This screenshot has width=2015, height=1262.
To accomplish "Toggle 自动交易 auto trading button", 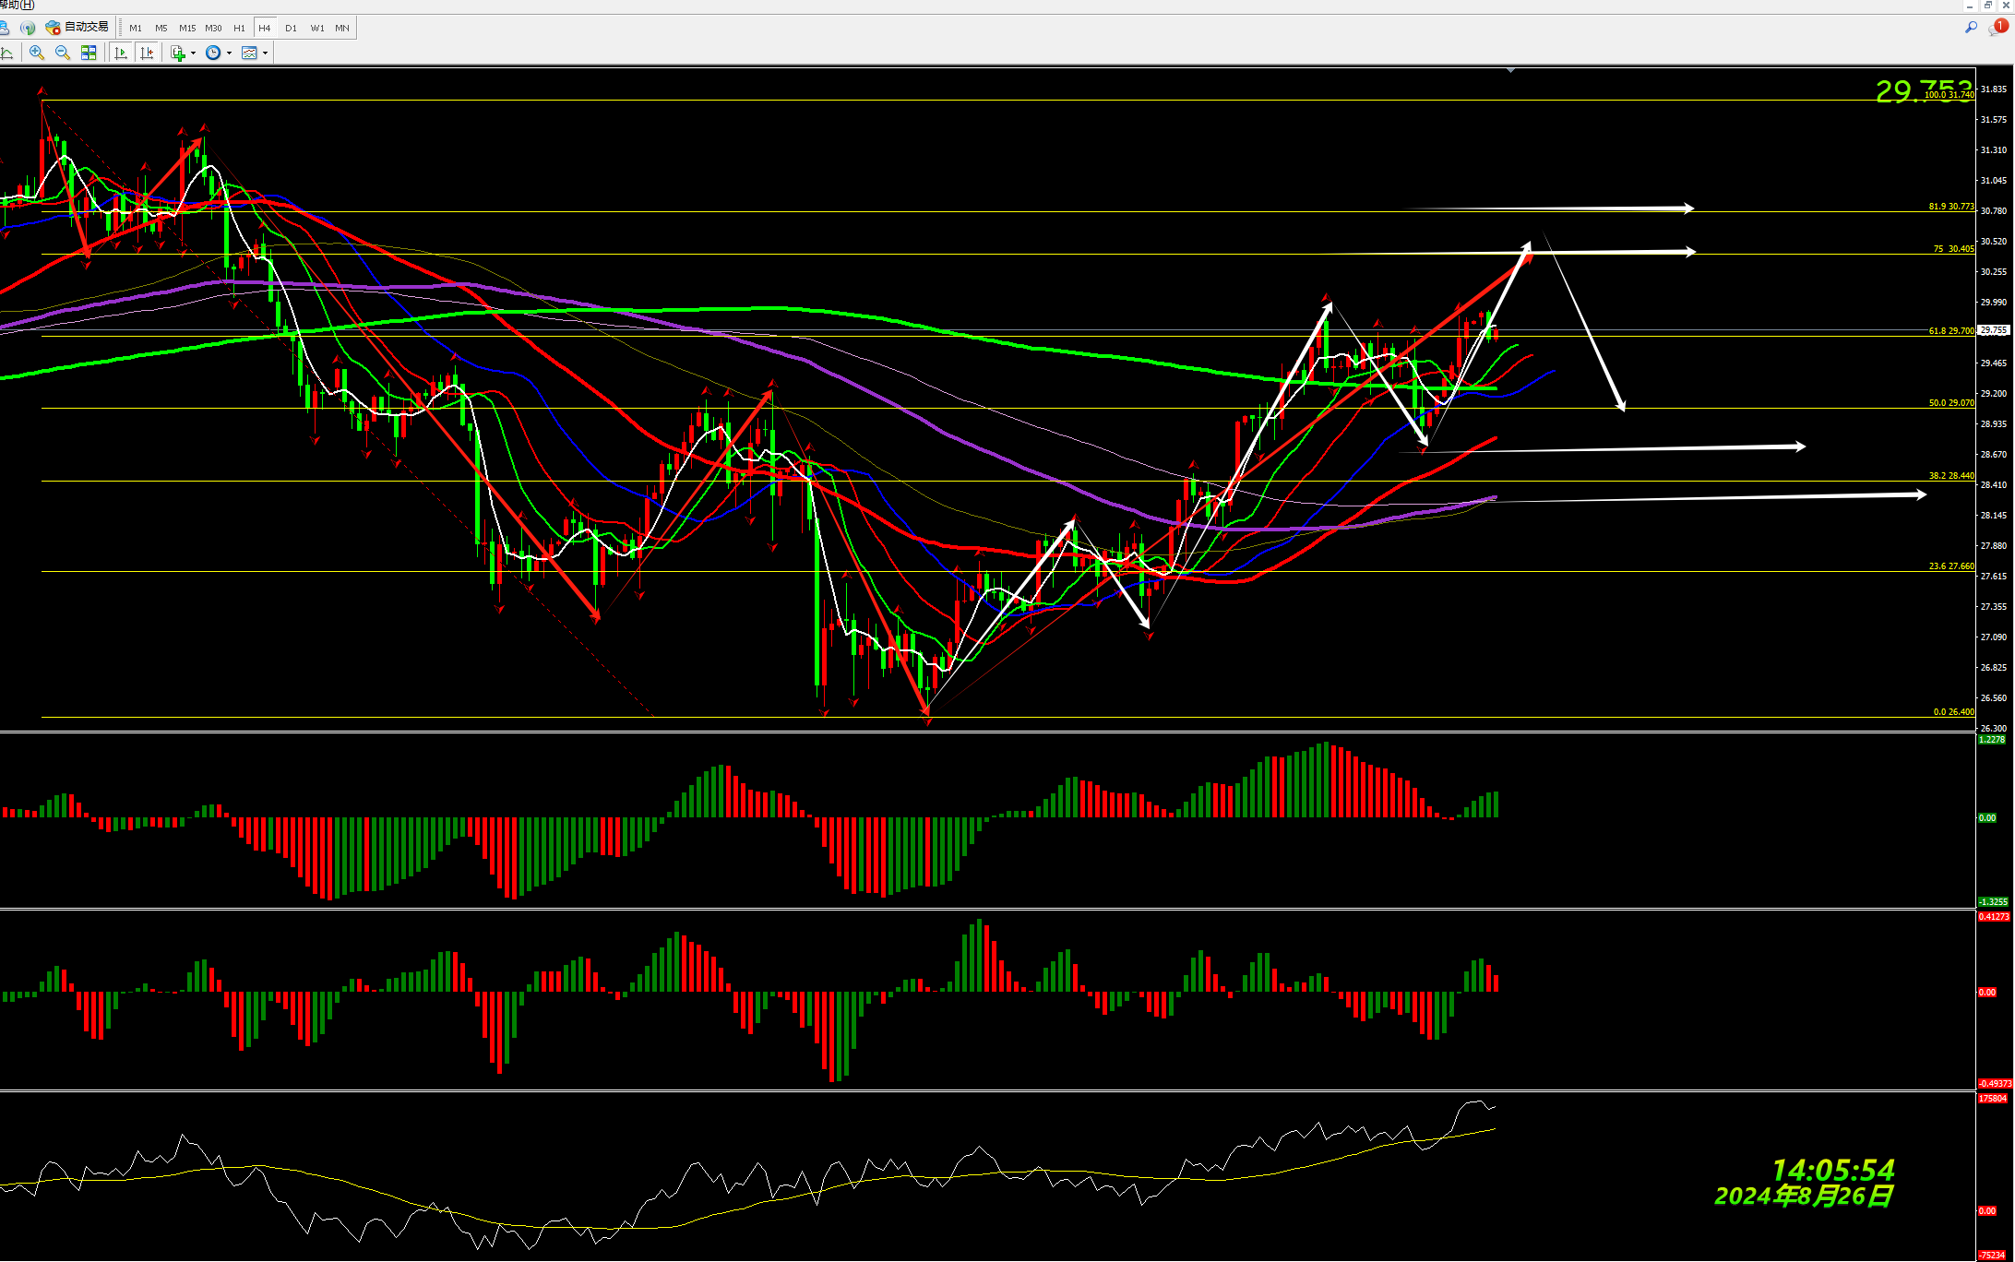I will 77,28.
